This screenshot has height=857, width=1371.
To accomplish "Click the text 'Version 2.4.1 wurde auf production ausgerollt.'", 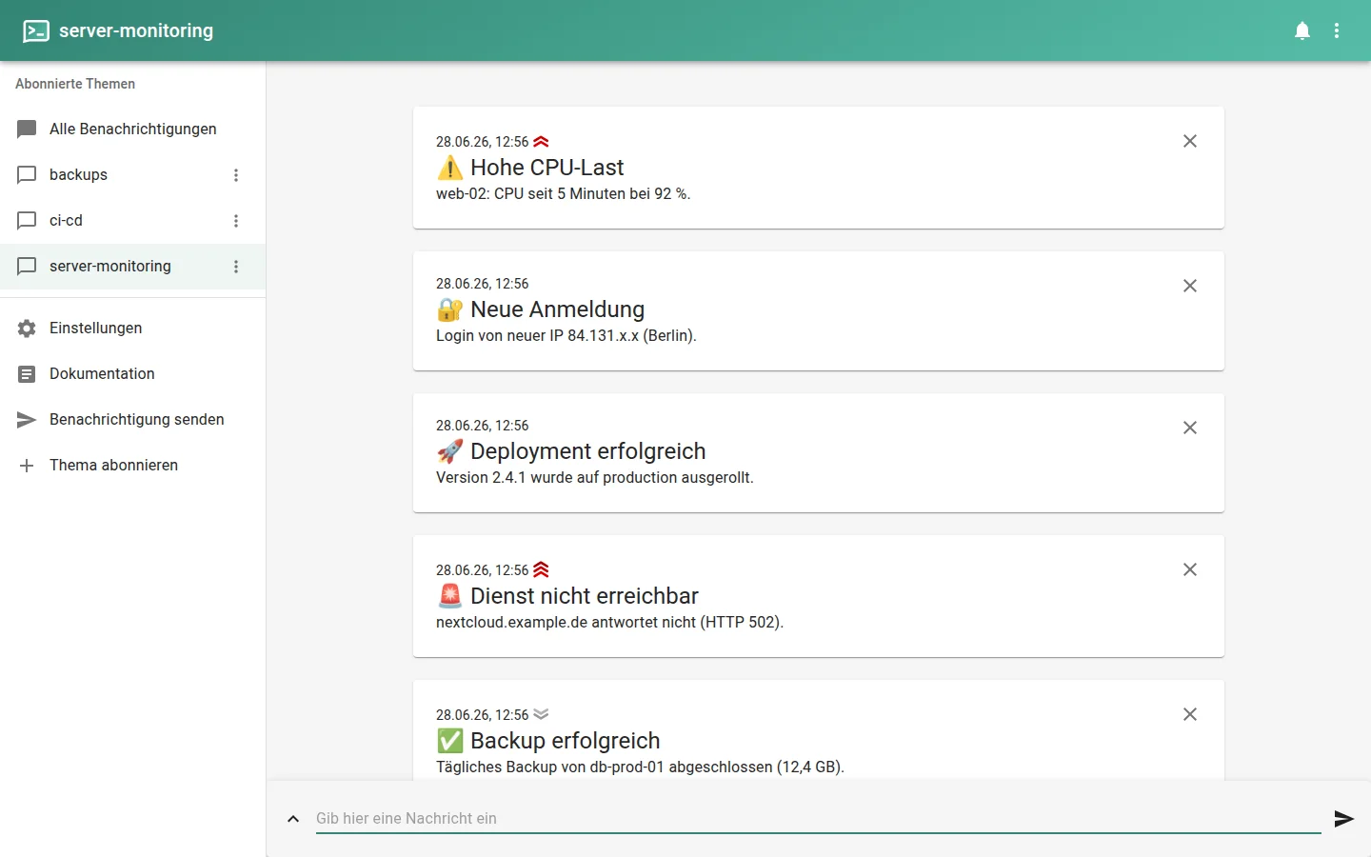I will tap(594, 477).
